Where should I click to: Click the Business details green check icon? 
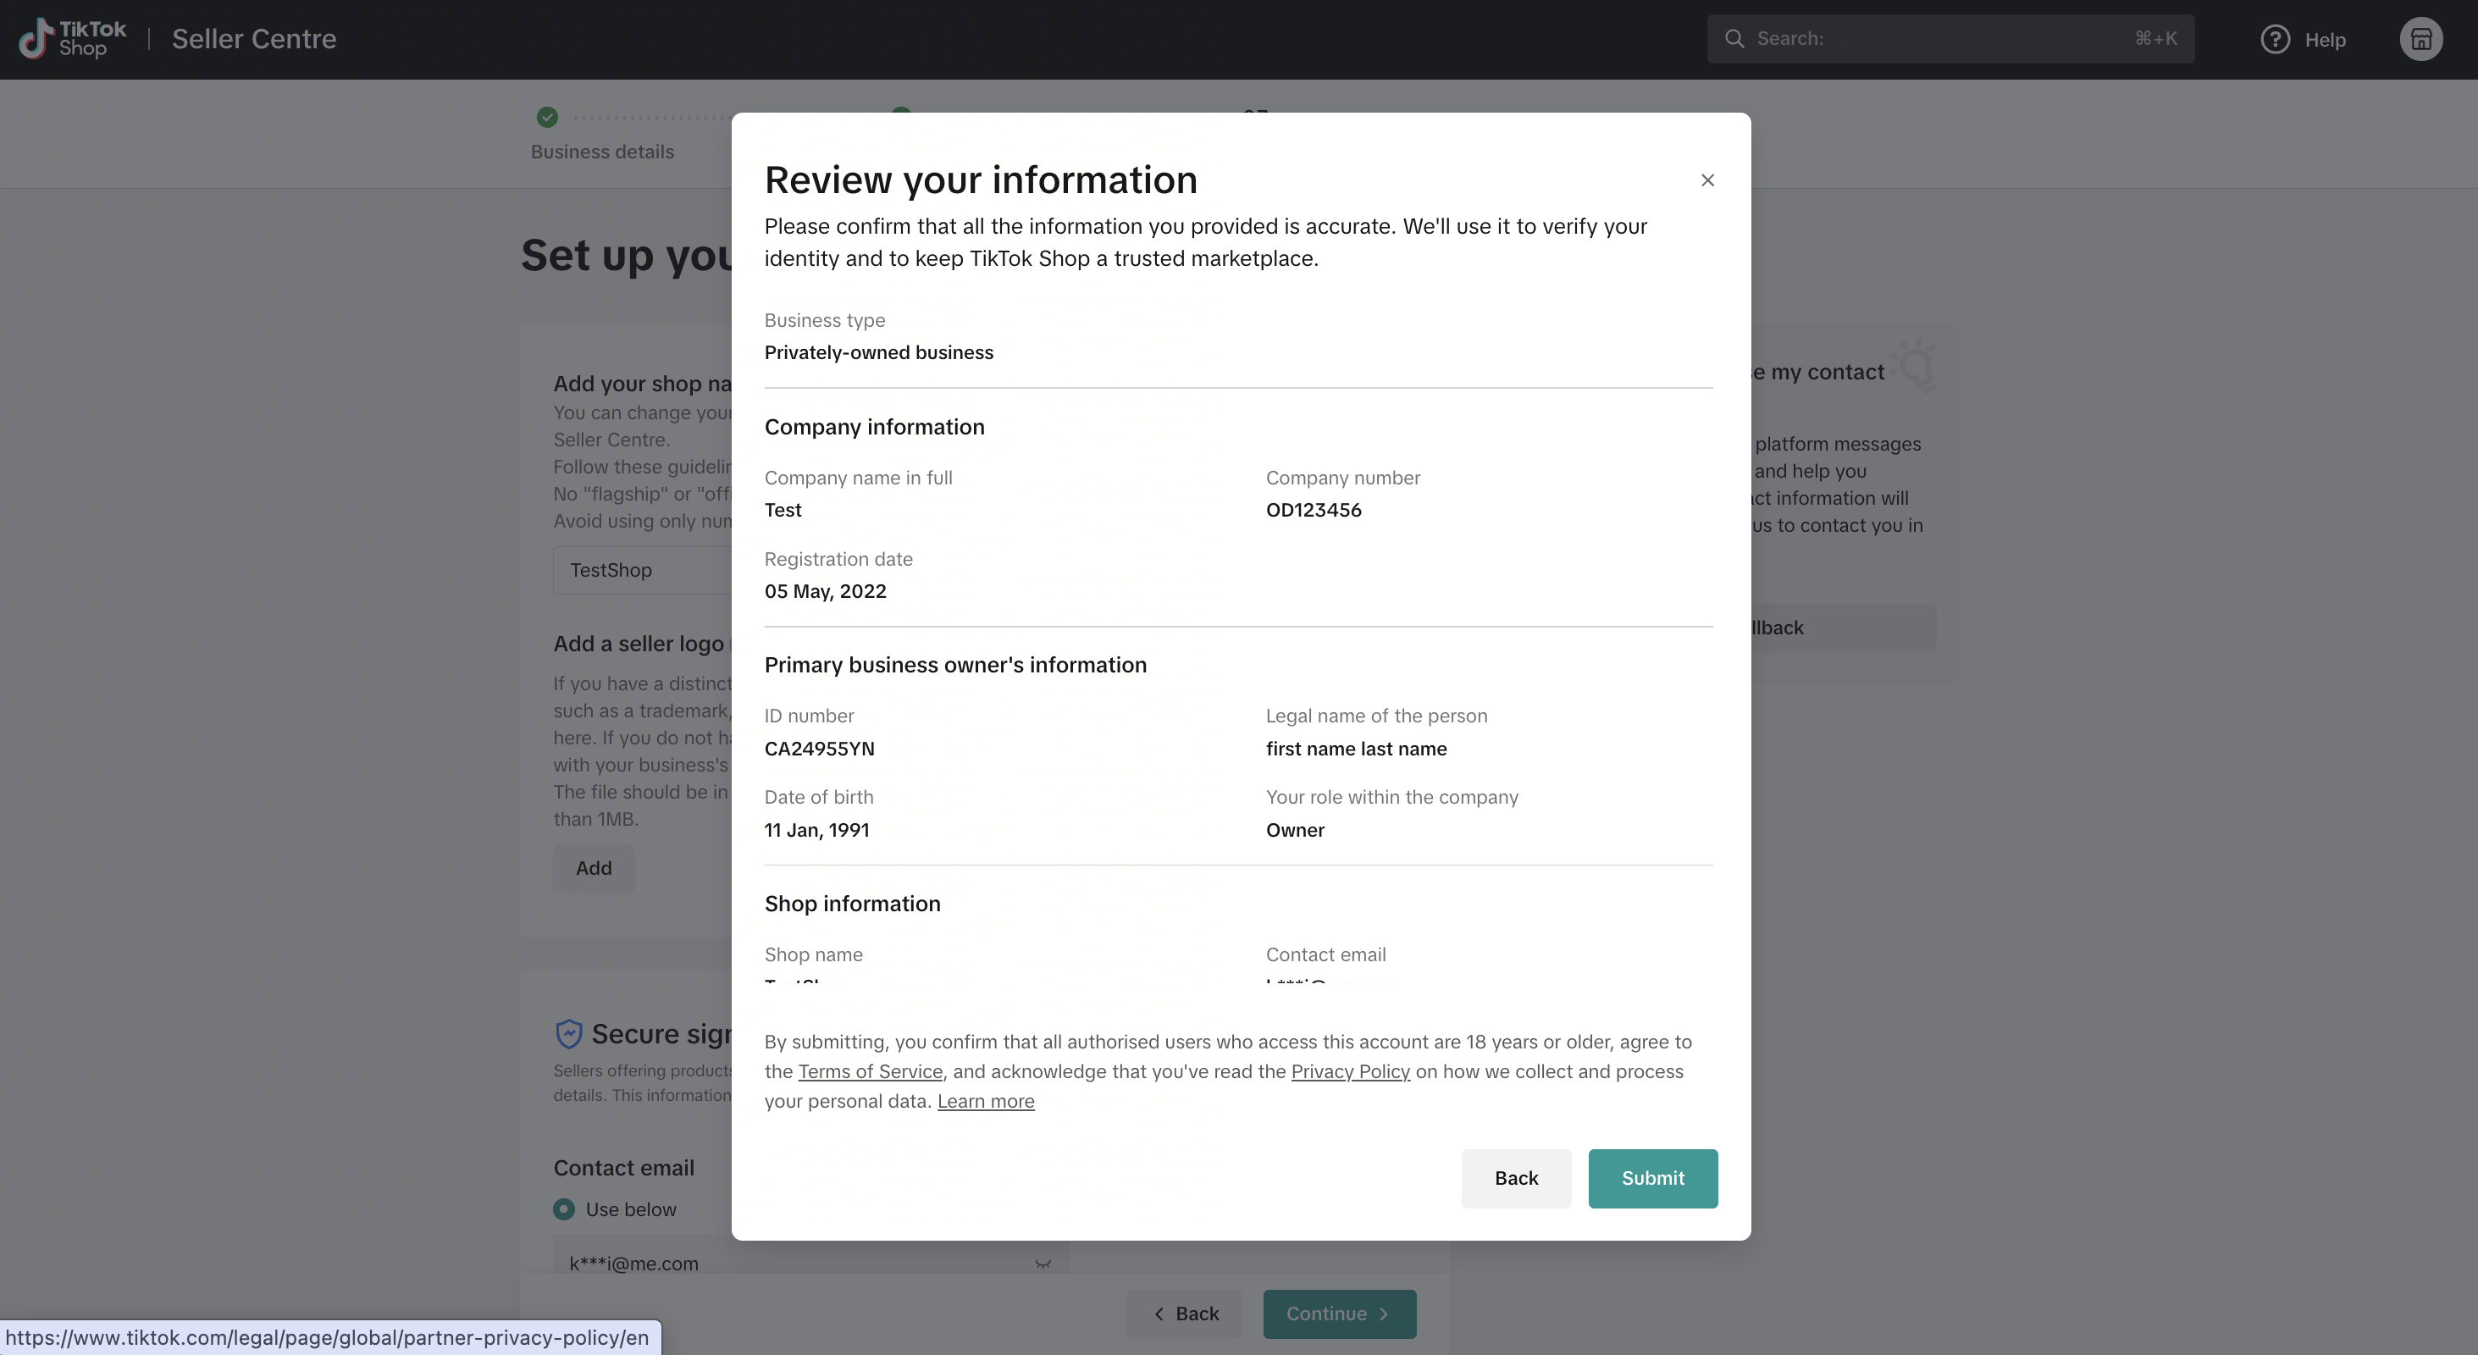click(547, 118)
